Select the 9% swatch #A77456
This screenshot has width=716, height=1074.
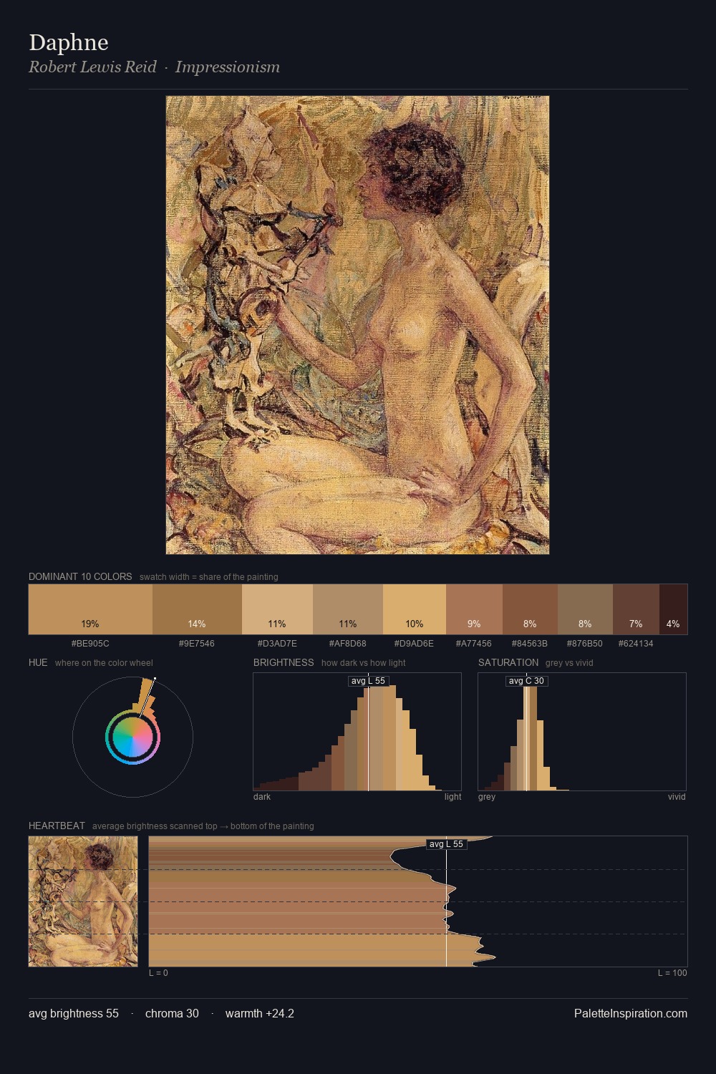tap(474, 609)
